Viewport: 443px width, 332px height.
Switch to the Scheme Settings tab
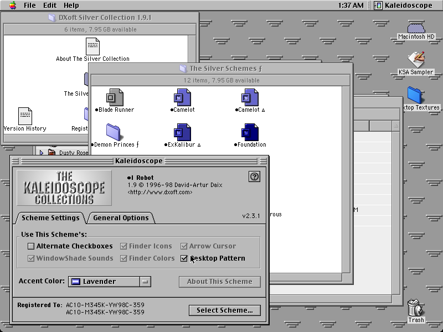(x=50, y=217)
